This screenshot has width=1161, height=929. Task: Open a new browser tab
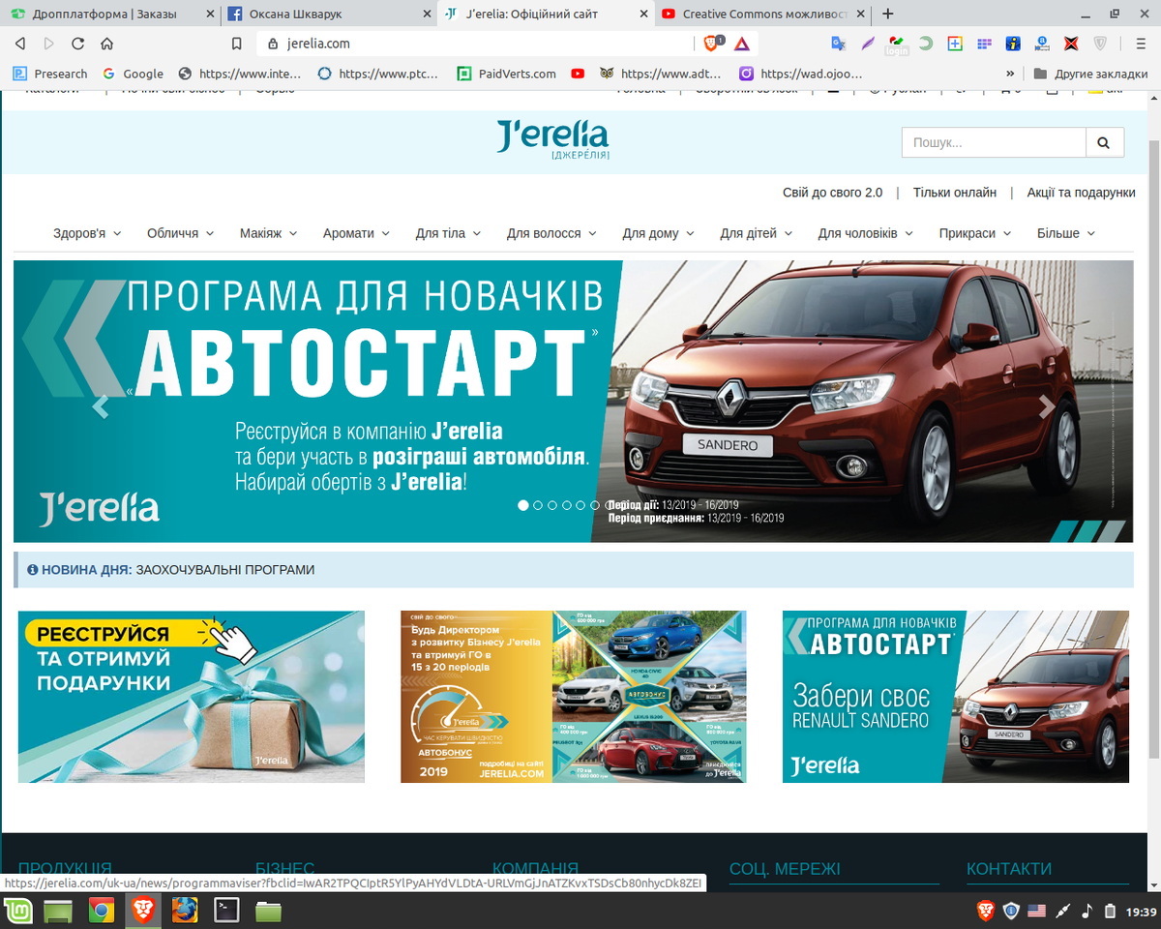pyautogui.click(x=888, y=14)
